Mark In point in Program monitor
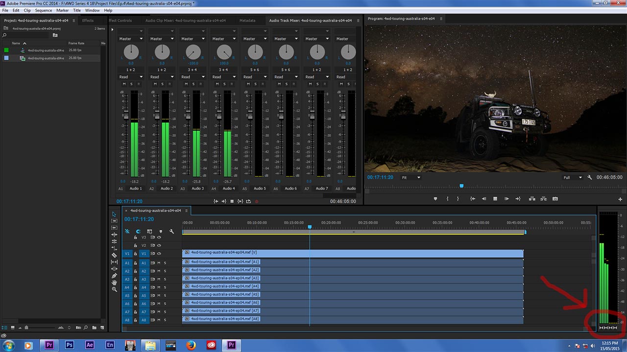Viewport: 627px width, 352px height. [x=447, y=199]
